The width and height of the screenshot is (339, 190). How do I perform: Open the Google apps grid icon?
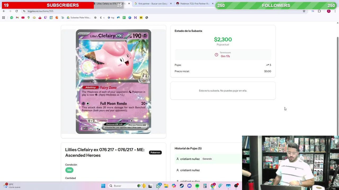(3, 18)
